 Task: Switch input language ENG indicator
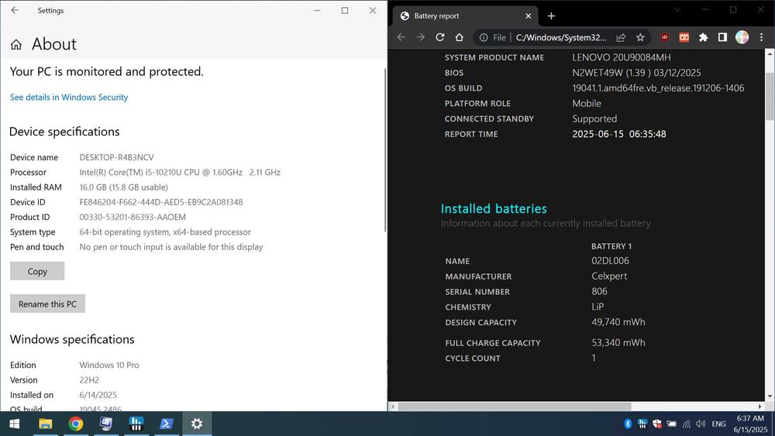718,424
